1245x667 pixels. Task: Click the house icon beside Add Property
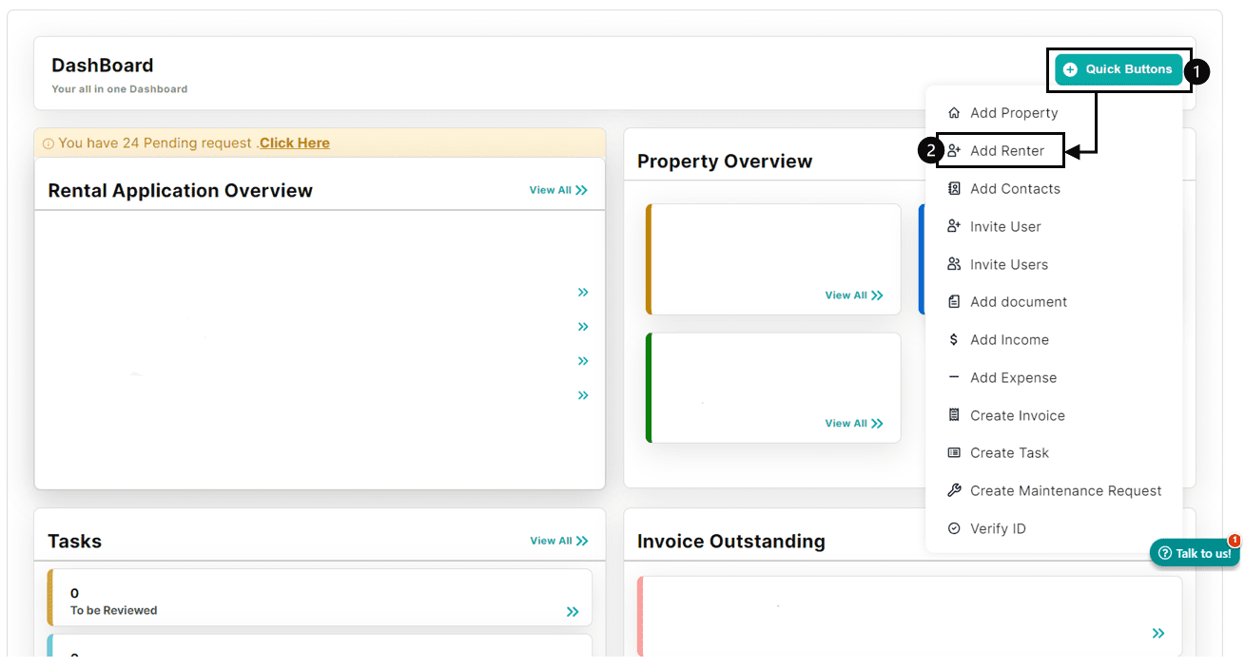click(954, 112)
